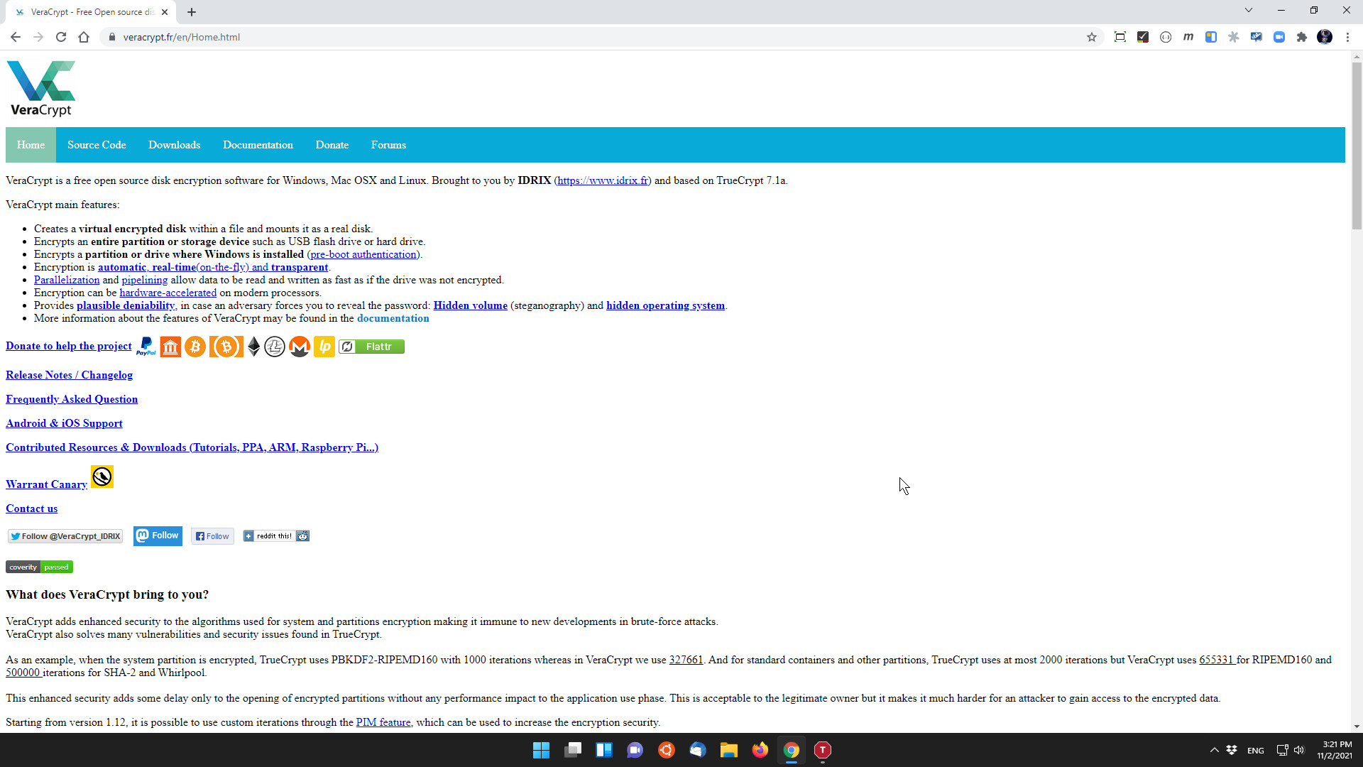Open the Hidden volume link

click(471, 305)
